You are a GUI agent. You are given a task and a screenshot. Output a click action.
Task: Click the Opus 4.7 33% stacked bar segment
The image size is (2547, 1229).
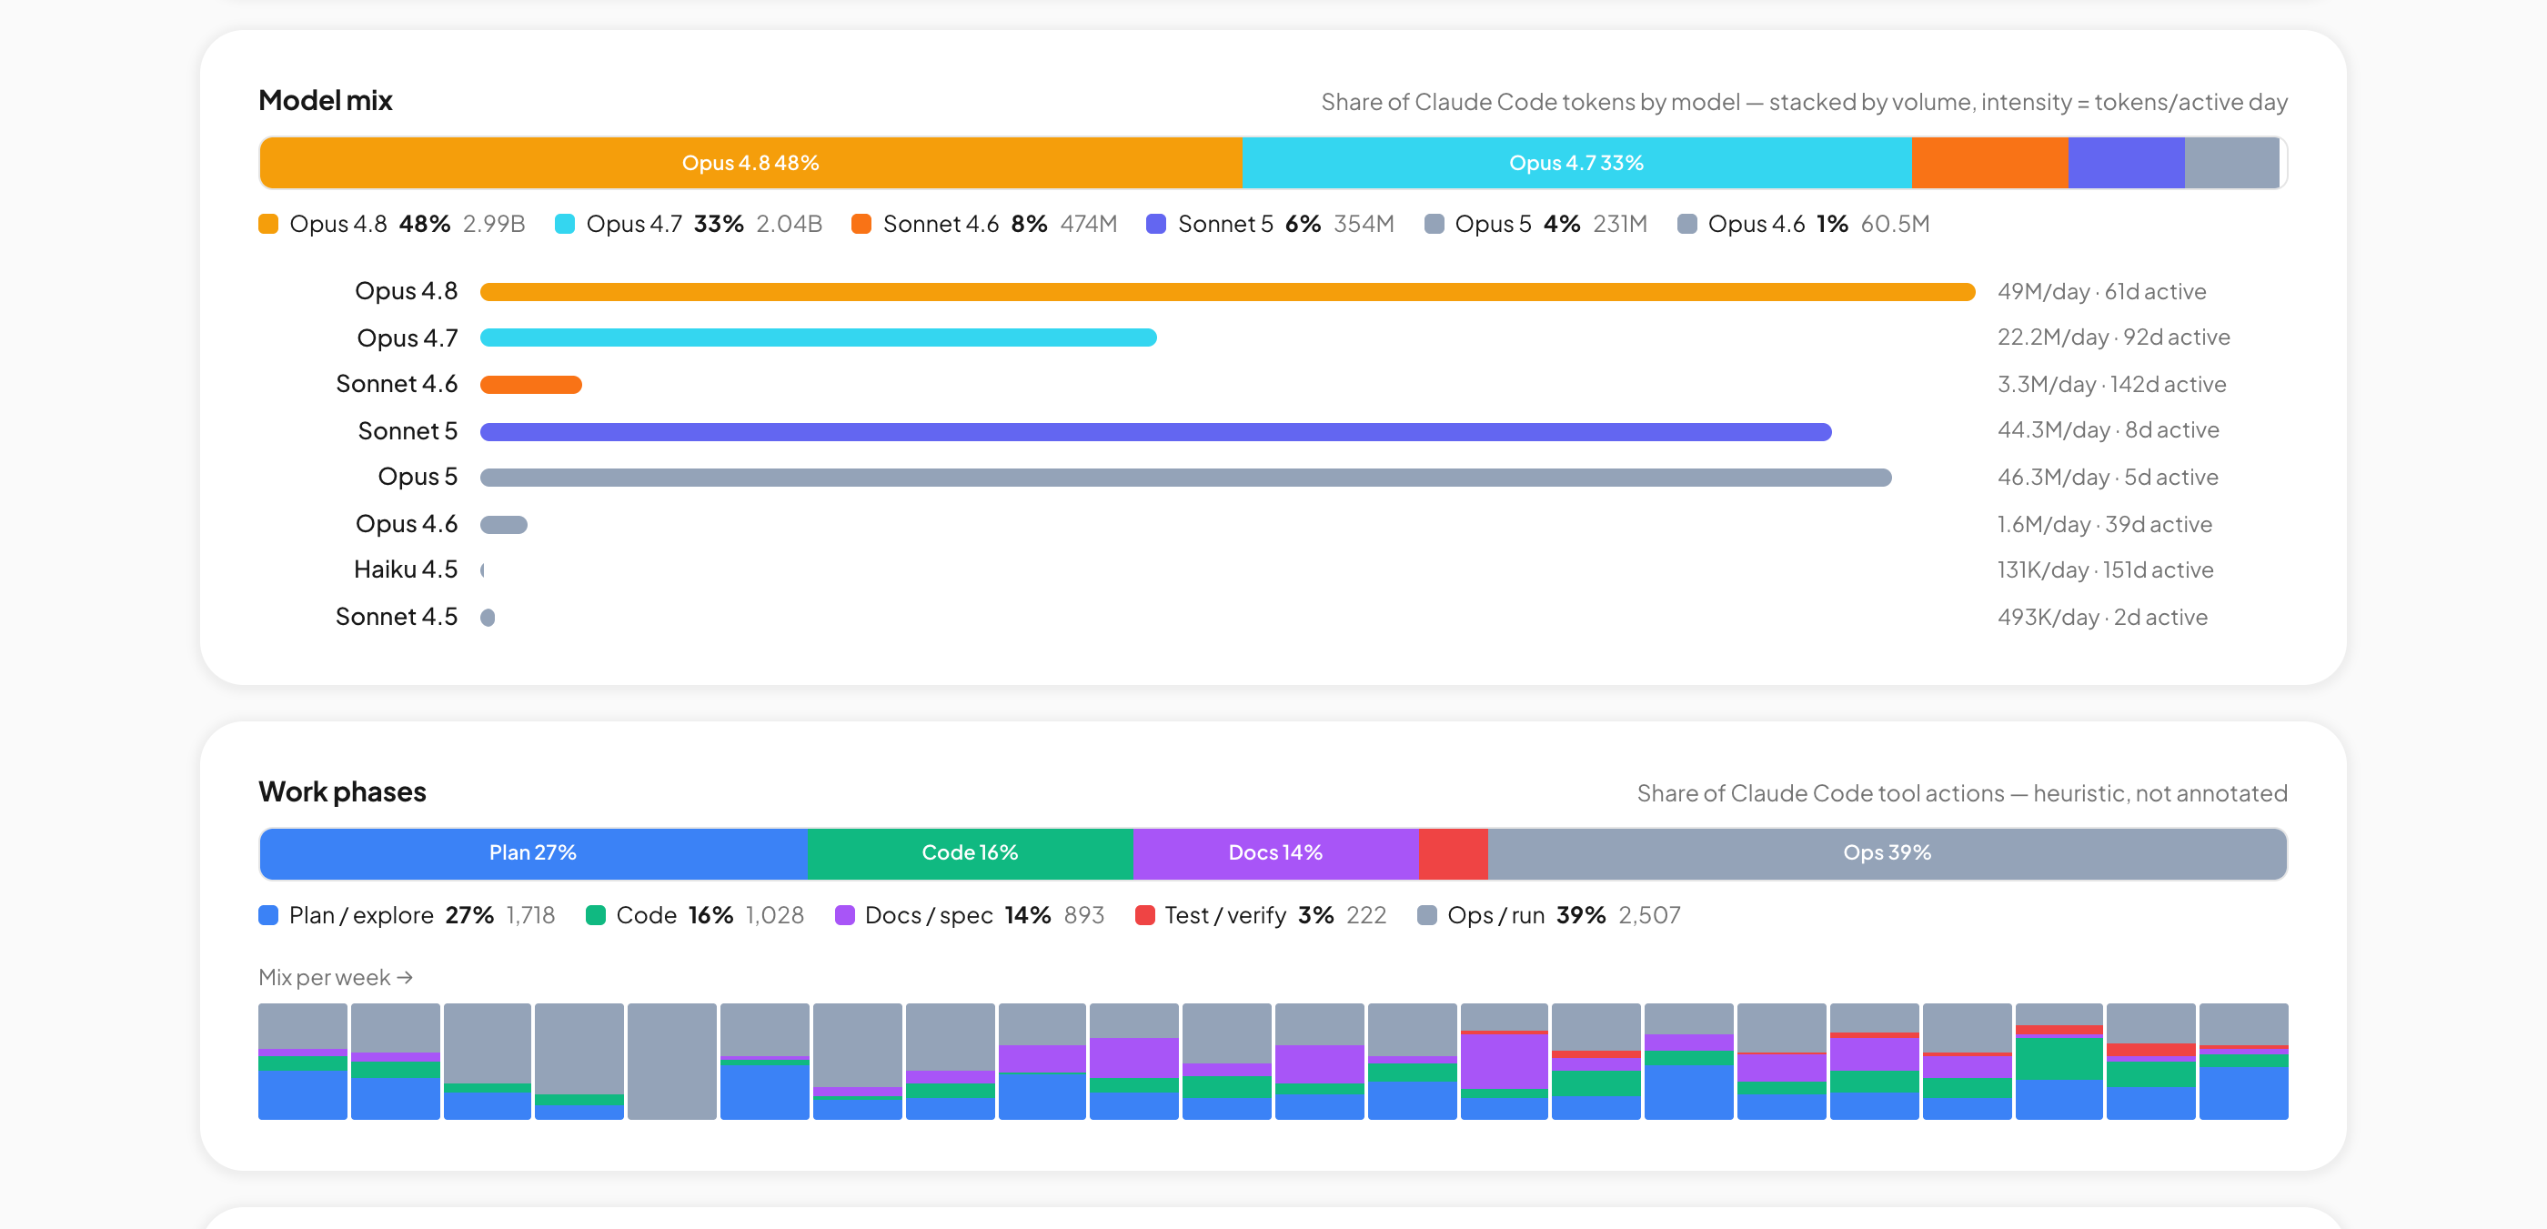coord(1576,163)
